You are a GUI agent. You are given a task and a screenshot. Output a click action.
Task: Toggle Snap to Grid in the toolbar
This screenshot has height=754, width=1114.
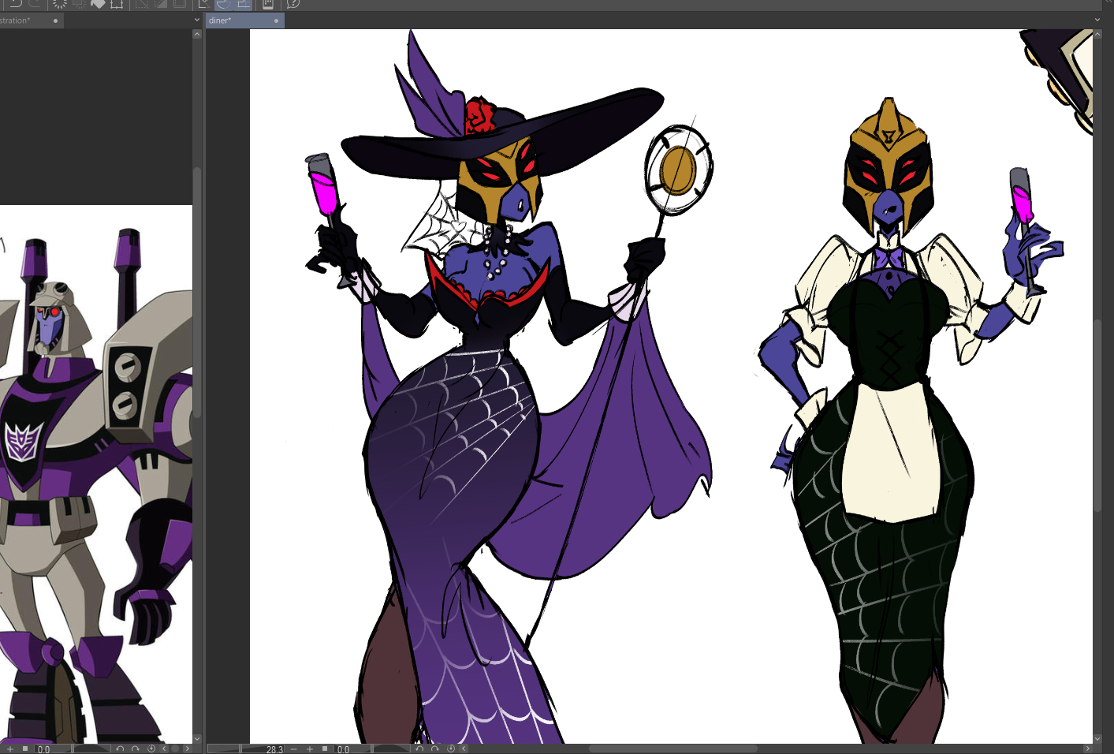coord(243,3)
